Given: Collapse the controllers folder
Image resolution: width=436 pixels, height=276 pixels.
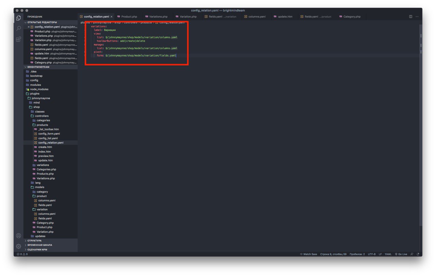Looking at the screenshot, I should (x=50, y=116).
